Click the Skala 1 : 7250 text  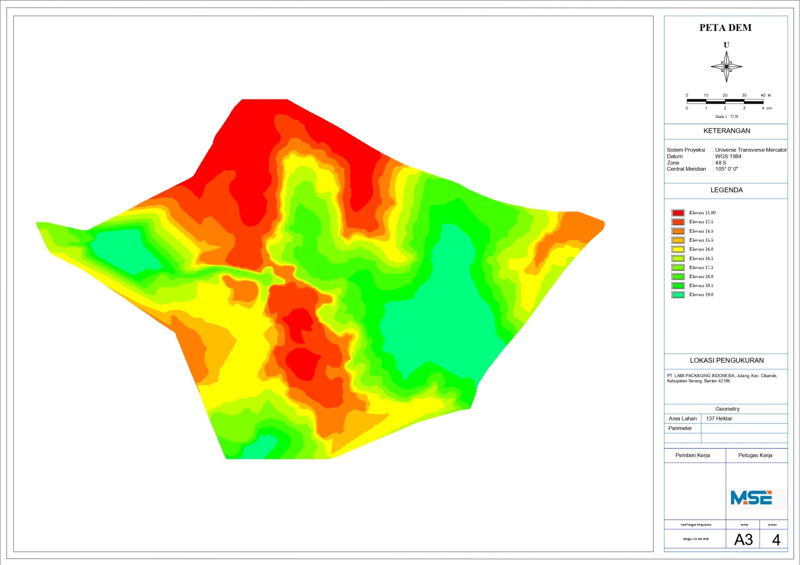(726, 116)
